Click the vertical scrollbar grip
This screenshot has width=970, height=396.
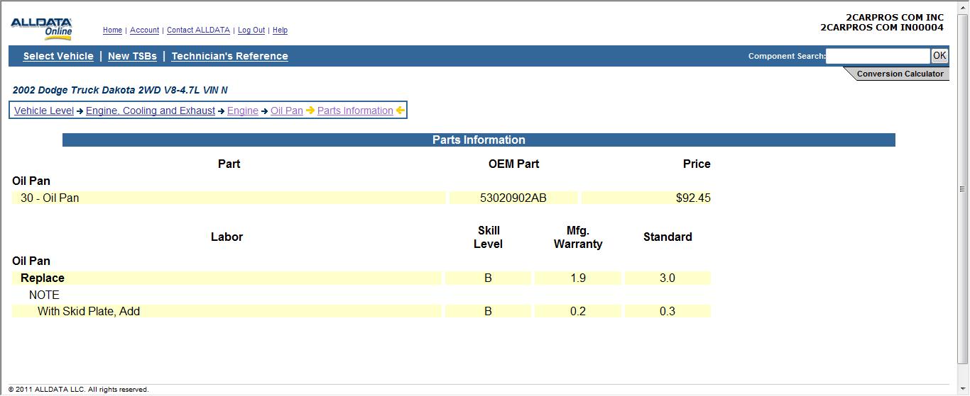(964, 189)
